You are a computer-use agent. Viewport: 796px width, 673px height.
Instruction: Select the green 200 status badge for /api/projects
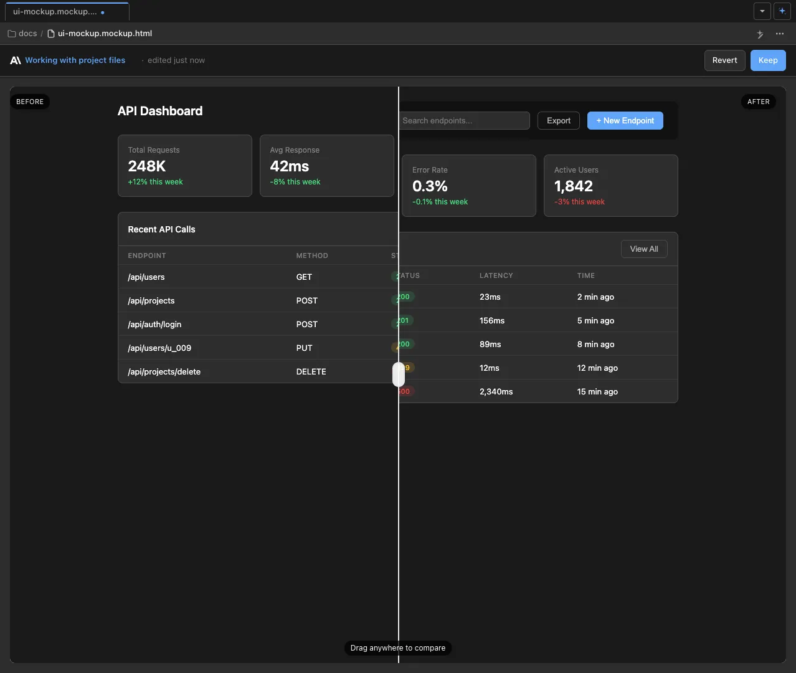[x=403, y=297]
